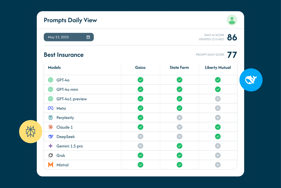281x188 pixels.
Task: Click the "Best Insurance" prompt heading
Action: [64, 55]
